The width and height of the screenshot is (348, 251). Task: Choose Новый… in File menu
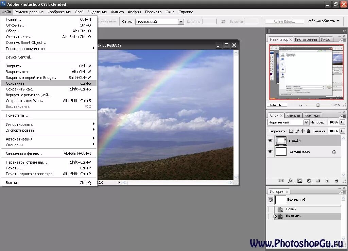(49, 19)
